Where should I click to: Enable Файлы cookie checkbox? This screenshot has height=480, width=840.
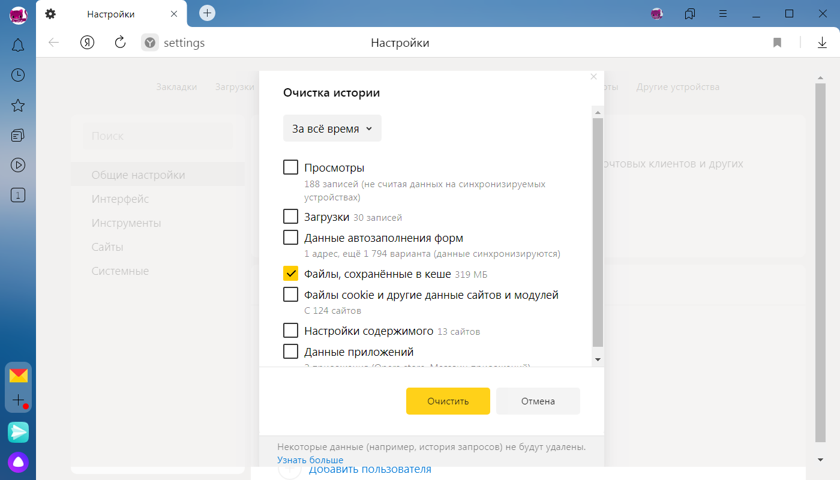point(290,295)
